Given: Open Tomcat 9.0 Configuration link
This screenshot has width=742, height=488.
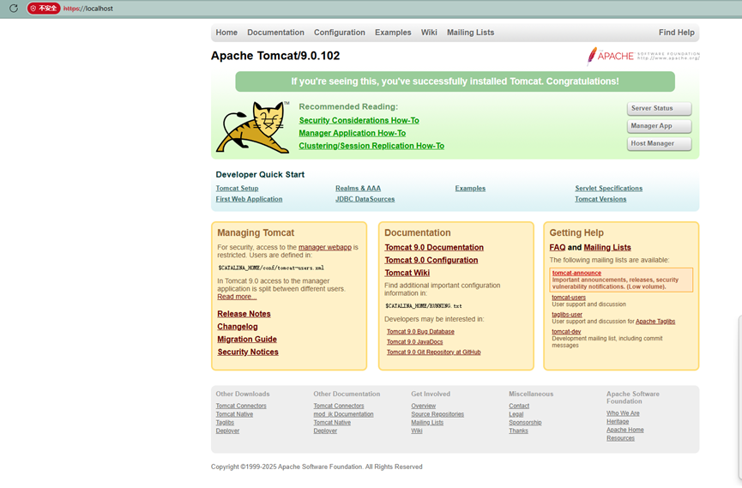Looking at the screenshot, I should pyautogui.click(x=431, y=261).
